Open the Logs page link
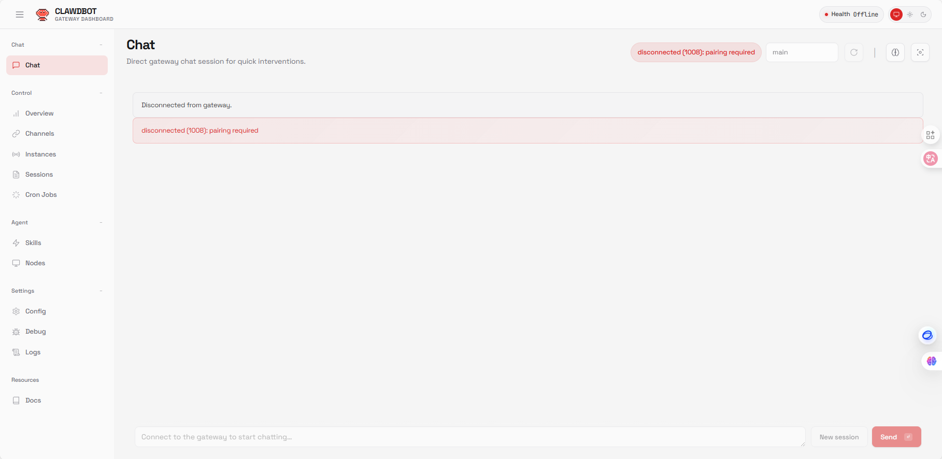The height and width of the screenshot is (459, 942). click(57, 352)
